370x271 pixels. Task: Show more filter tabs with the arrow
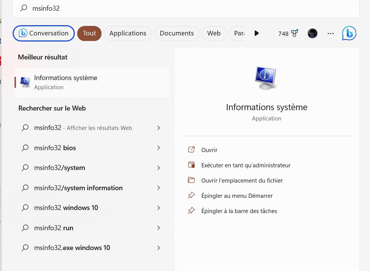[257, 33]
